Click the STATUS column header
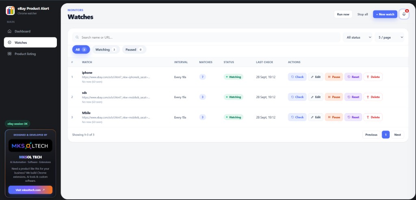The width and height of the screenshot is (416, 200). 229,62
